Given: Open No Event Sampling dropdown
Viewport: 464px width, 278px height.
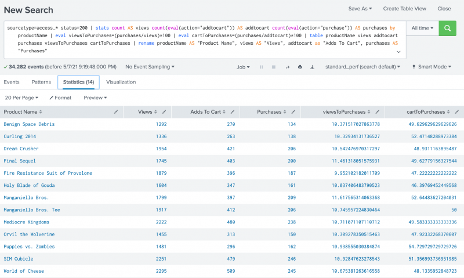Looking at the screenshot, I should [x=150, y=67].
